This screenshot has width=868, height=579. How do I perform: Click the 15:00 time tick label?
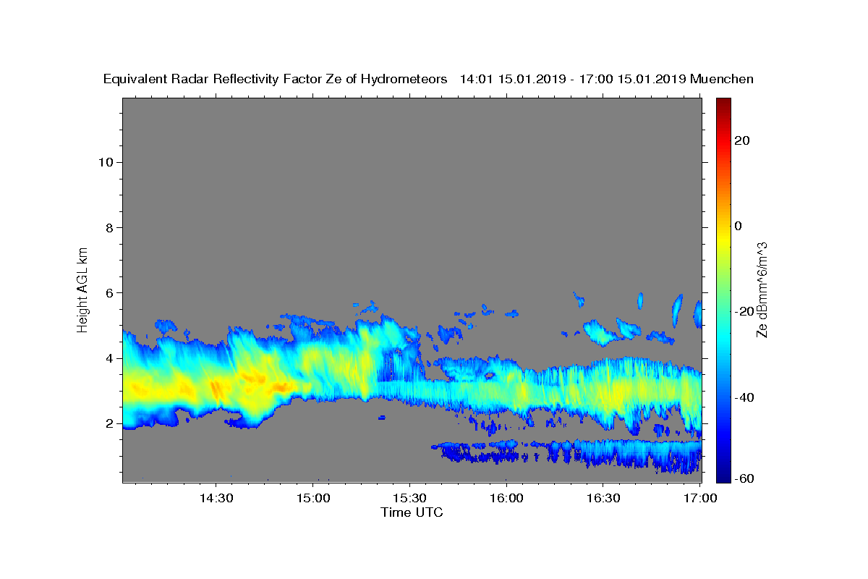coord(315,498)
